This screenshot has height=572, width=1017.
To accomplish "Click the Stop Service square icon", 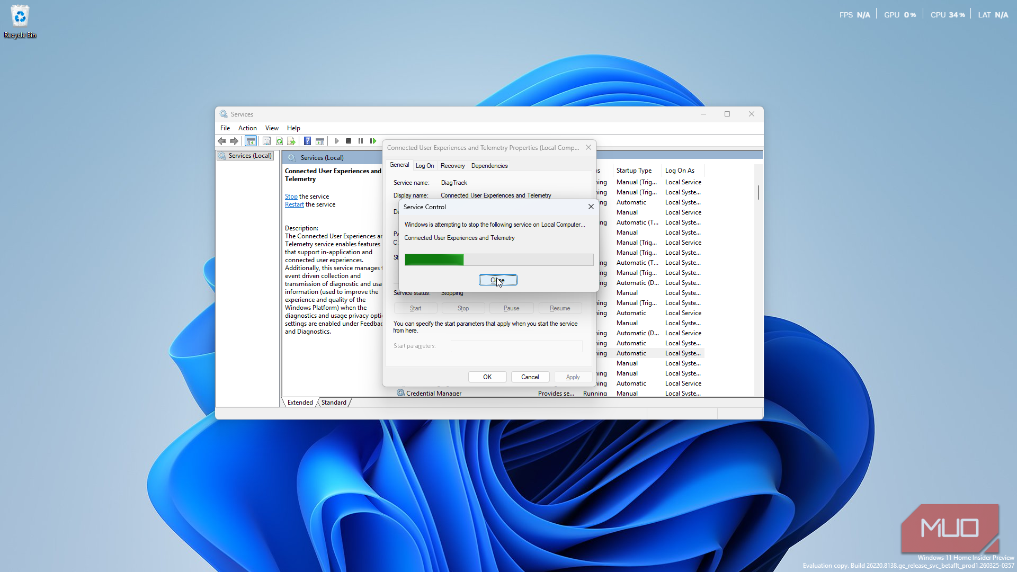I will coord(349,141).
